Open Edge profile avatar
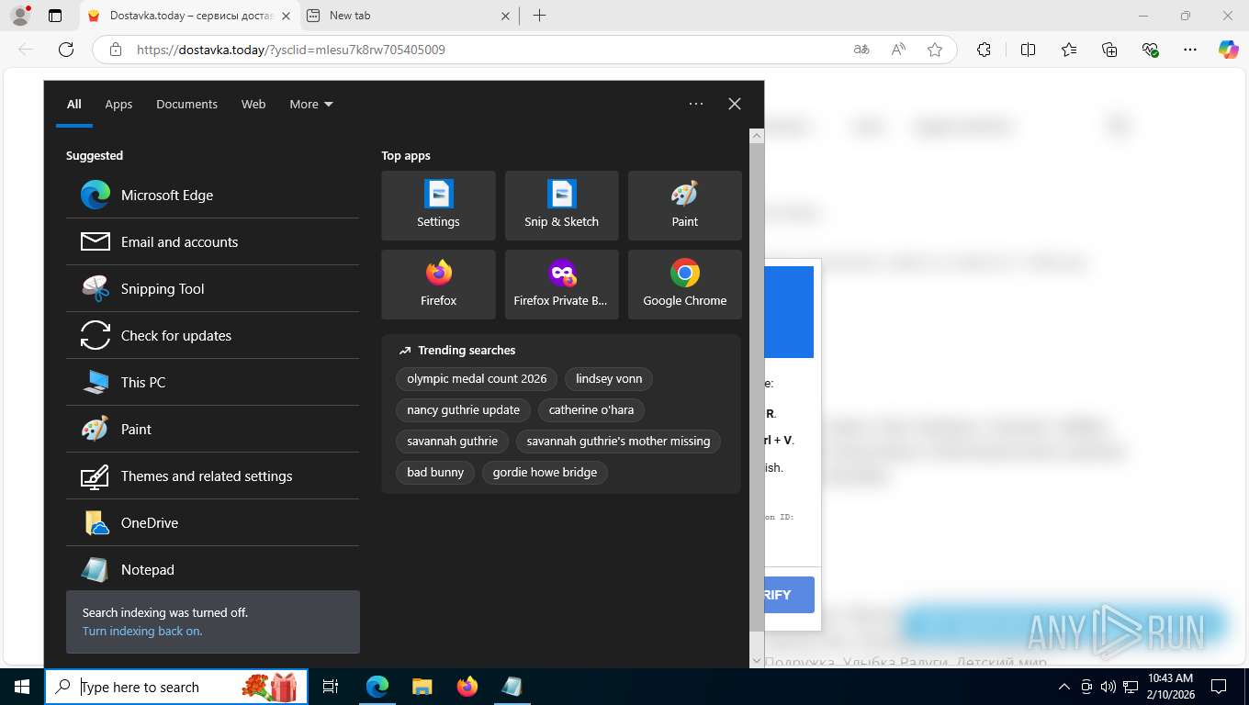The width and height of the screenshot is (1249, 705). tap(19, 16)
